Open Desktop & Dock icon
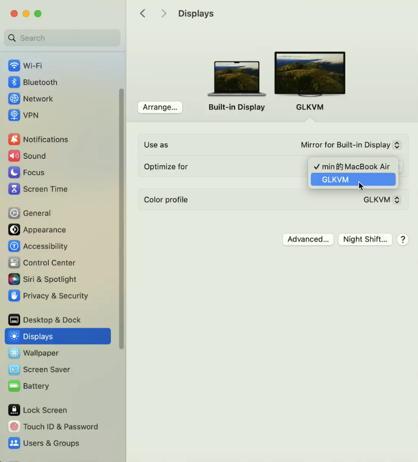 point(14,320)
